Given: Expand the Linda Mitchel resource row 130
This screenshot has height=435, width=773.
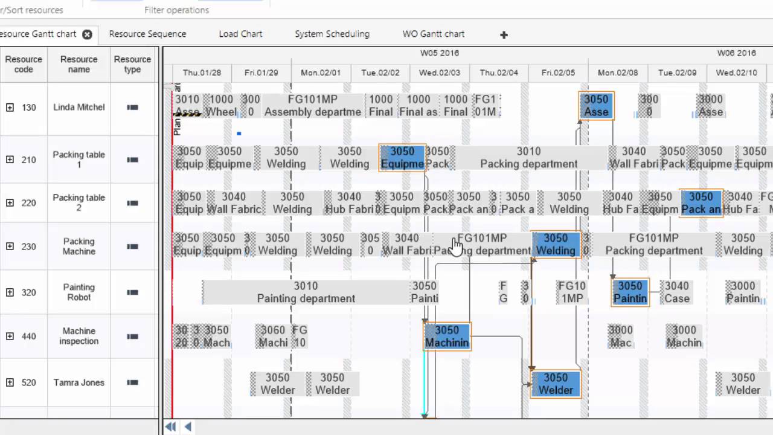Looking at the screenshot, I should point(10,108).
